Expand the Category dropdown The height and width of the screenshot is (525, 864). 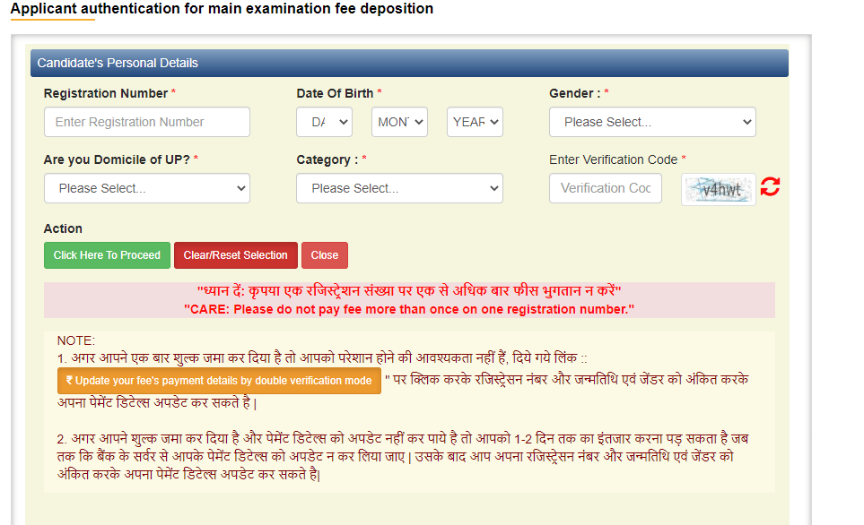pyautogui.click(x=399, y=188)
